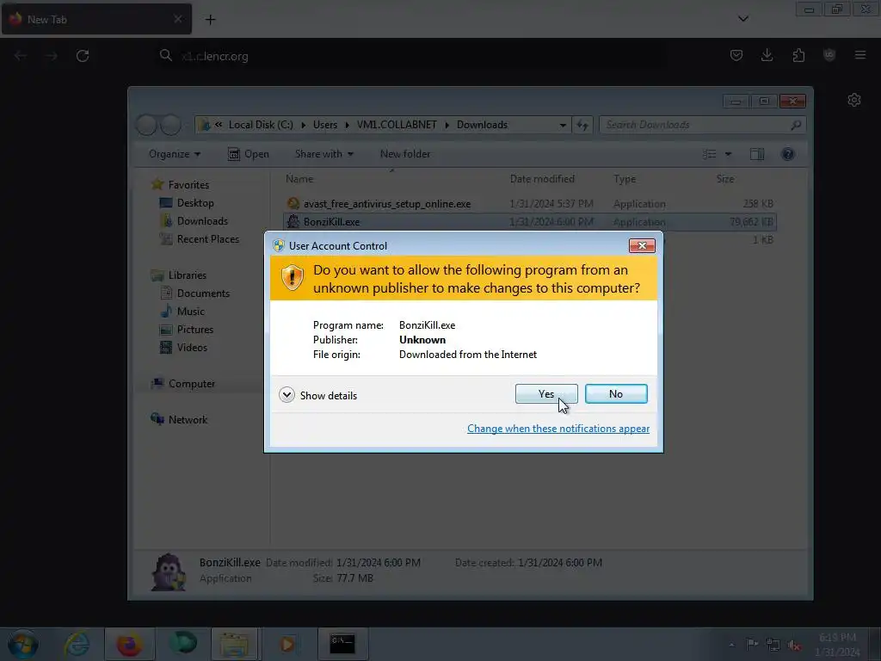
Task: Open address bar history dropdown
Action: click(563, 125)
